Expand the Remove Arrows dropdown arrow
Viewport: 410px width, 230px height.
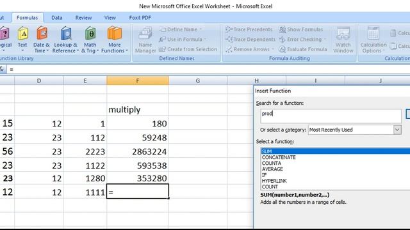273,49
